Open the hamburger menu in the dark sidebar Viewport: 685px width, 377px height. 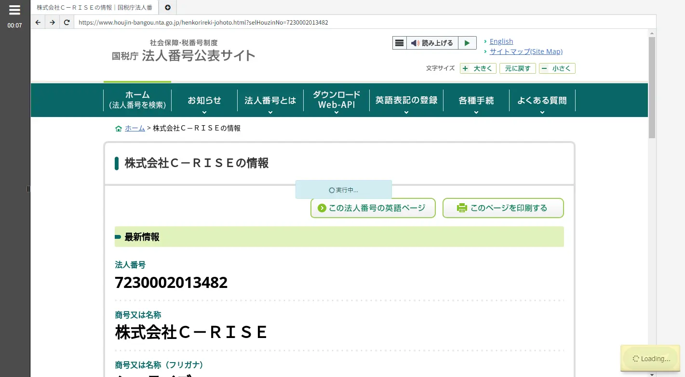(14, 10)
